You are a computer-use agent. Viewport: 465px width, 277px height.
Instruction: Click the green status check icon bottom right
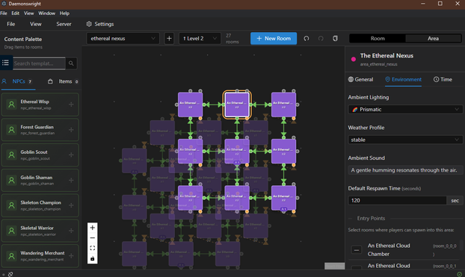click(459, 274)
